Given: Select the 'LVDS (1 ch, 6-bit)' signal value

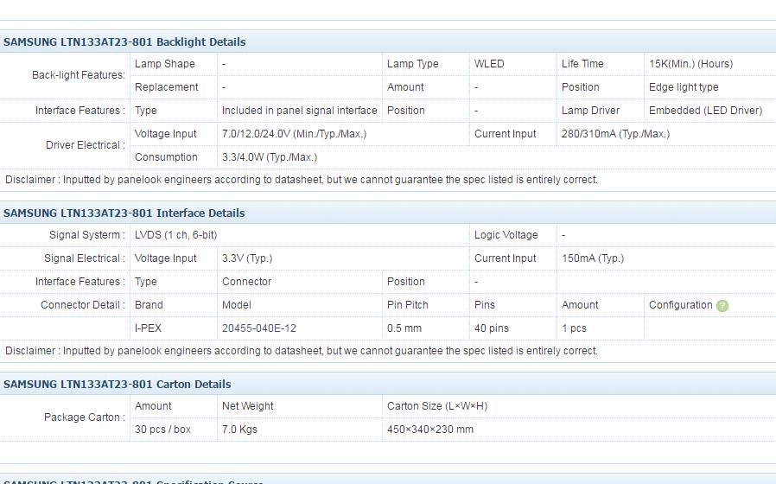Looking at the screenshot, I should (x=175, y=234).
